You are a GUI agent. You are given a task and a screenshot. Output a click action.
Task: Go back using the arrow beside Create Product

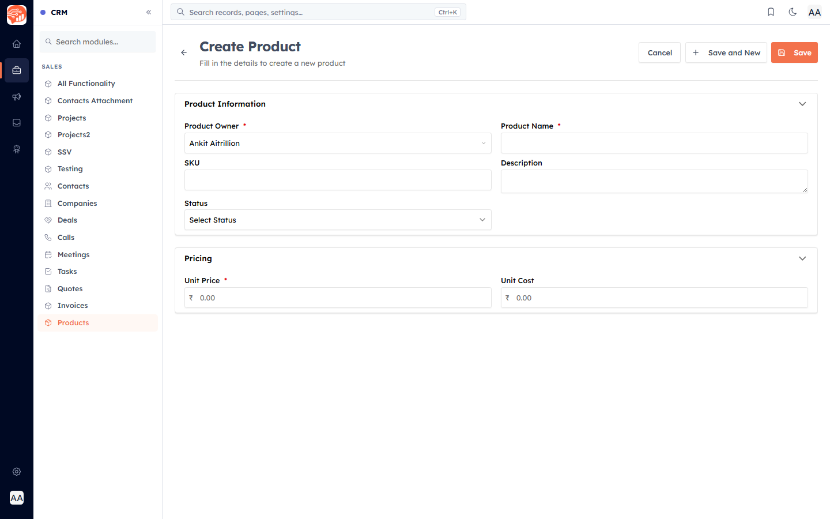tap(184, 52)
